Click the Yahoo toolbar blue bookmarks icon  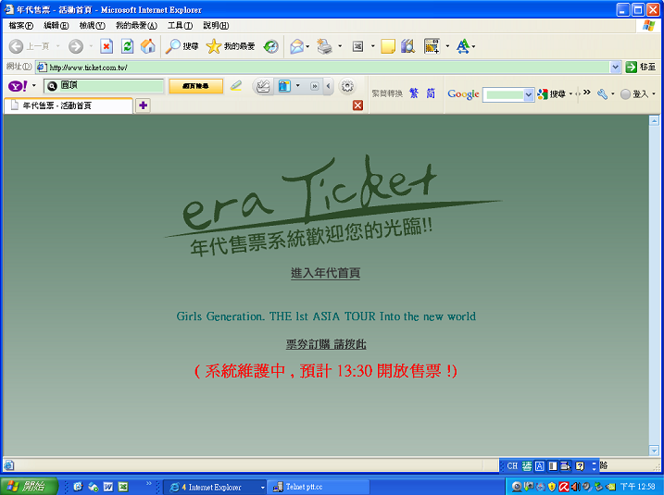[x=284, y=86]
